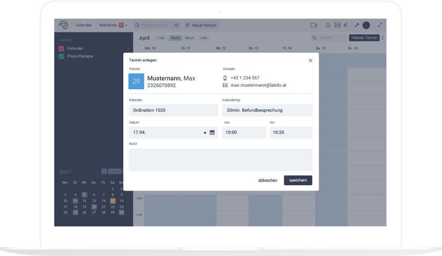Switch to the Tag view
The width and height of the screenshot is (442, 256).
point(161,38)
